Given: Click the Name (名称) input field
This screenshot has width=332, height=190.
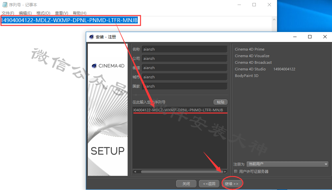Looking at the screenshot, I should tap(185, 49).
